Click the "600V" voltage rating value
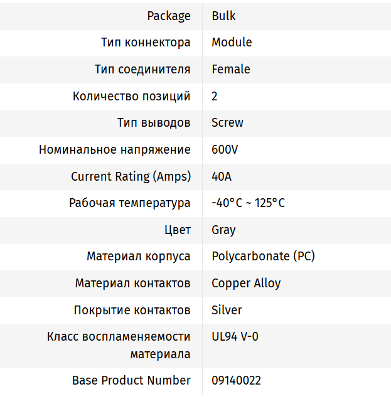The height and width of the screenshot is (404, 391). (x=225, y=150)
